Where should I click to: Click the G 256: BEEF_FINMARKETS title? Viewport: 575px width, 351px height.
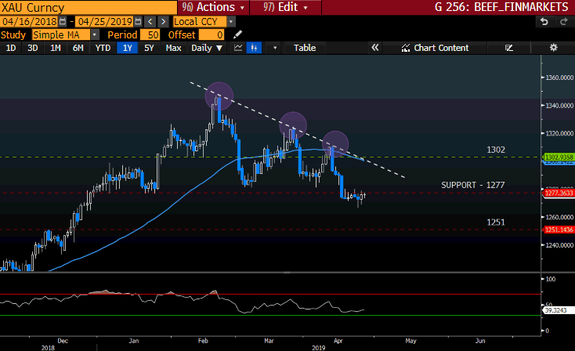click(501, 7)
